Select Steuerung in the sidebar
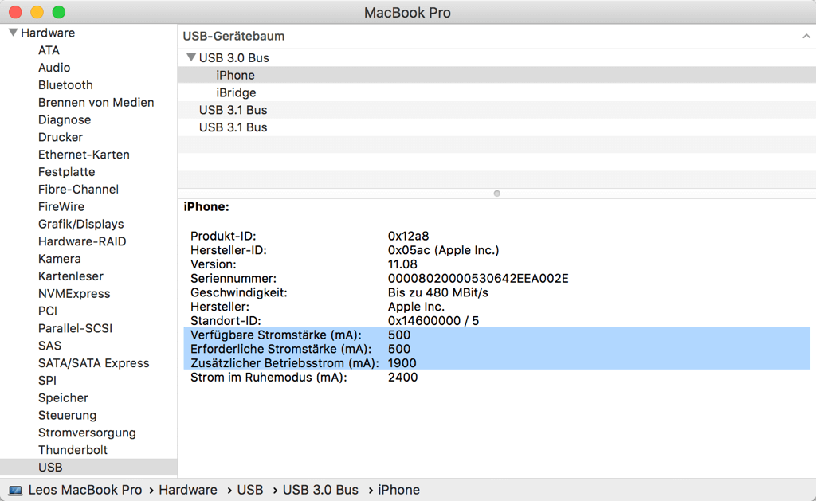Screen dimensions: 816x501 tap(68, 415)
